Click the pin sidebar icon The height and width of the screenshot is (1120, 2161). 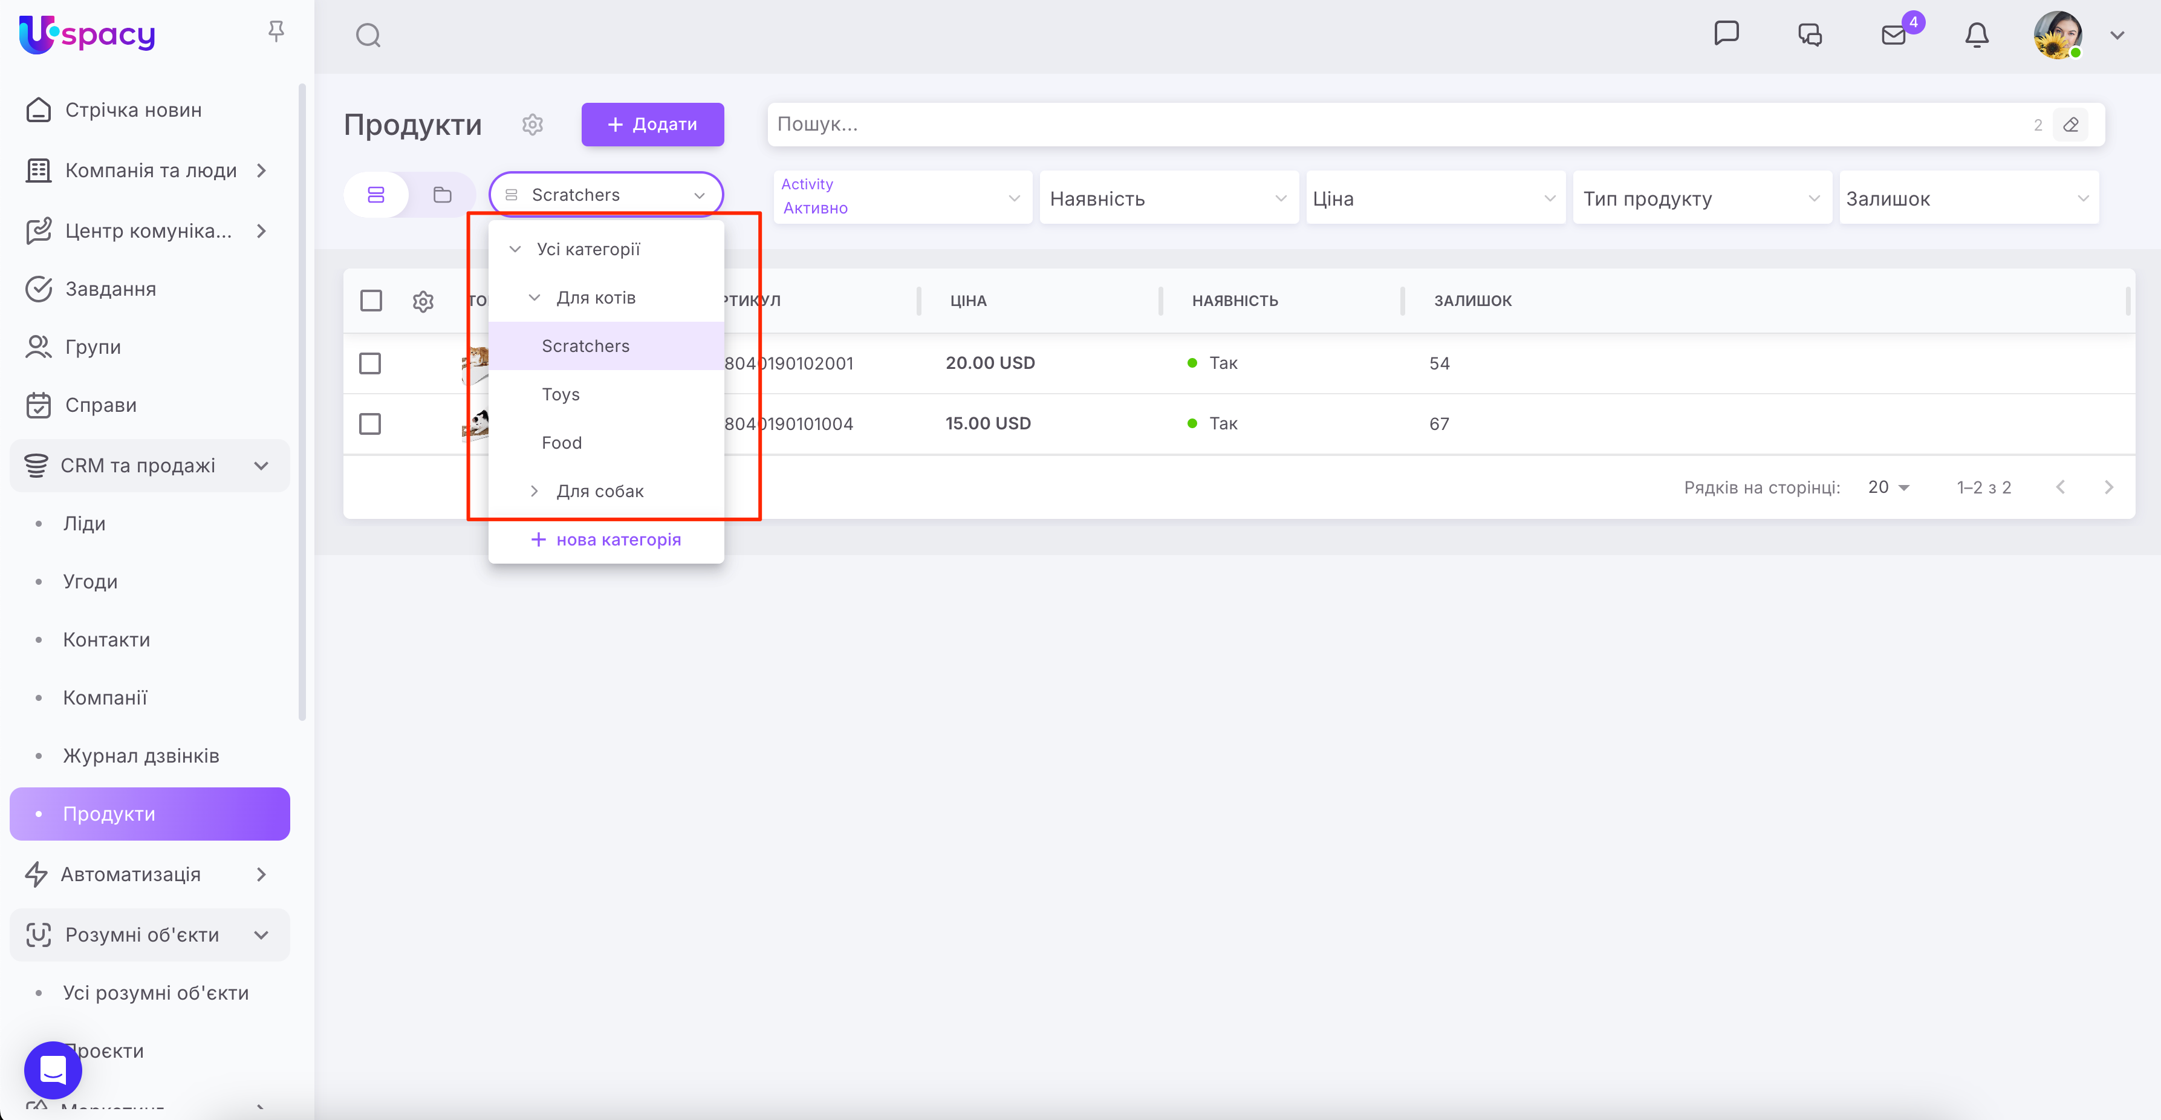tap(276, 32)
